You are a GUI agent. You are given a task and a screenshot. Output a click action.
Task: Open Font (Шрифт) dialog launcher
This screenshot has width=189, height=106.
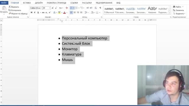pyautogui.click(x=68, y=17)
